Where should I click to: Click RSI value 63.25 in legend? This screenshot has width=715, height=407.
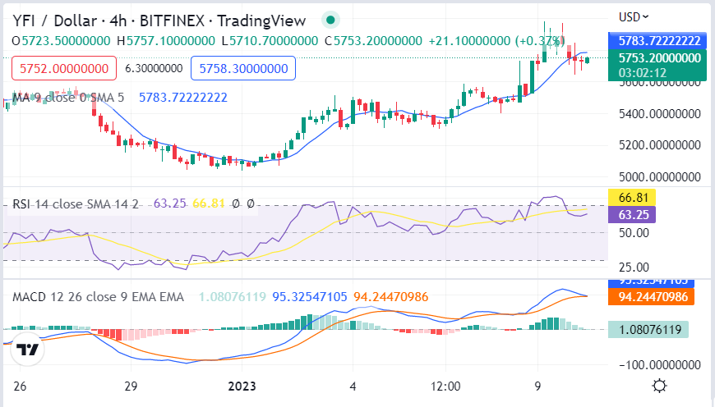coord(169,203)
